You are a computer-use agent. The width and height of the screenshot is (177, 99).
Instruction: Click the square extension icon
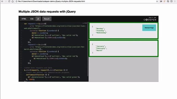click(x=171, y=1)
